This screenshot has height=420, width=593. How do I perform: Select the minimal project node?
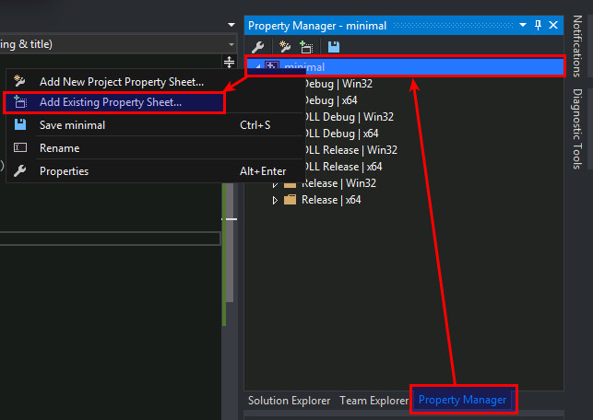(x=405, y=67)
